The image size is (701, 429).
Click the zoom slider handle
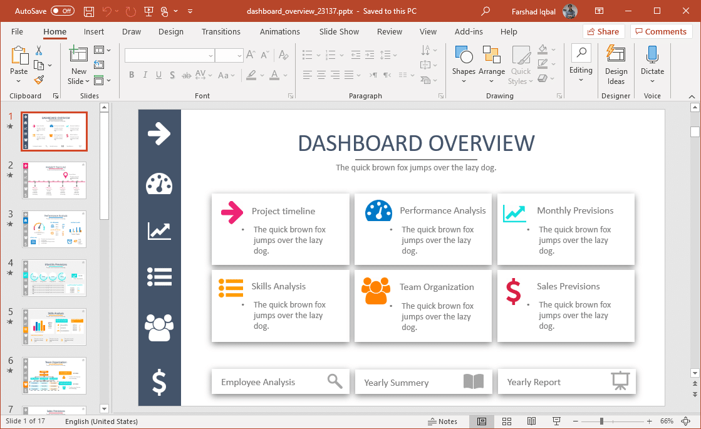(x=601, y=421)
